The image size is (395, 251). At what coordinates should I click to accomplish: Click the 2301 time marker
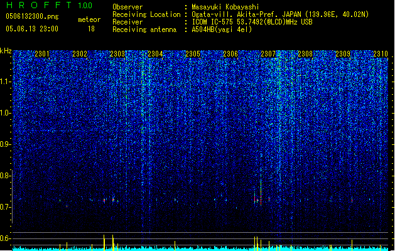tap(42, 54)
